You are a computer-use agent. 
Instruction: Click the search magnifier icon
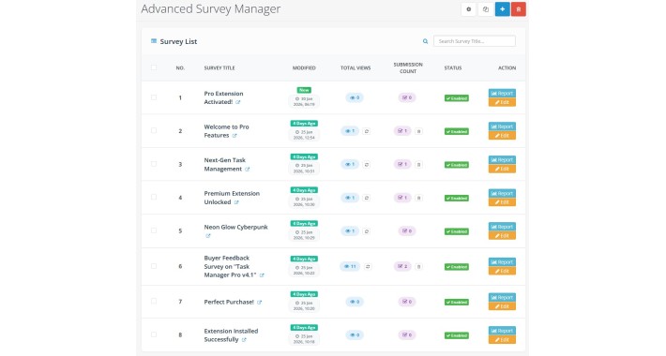pyautogui.click(x=425, y=41)
